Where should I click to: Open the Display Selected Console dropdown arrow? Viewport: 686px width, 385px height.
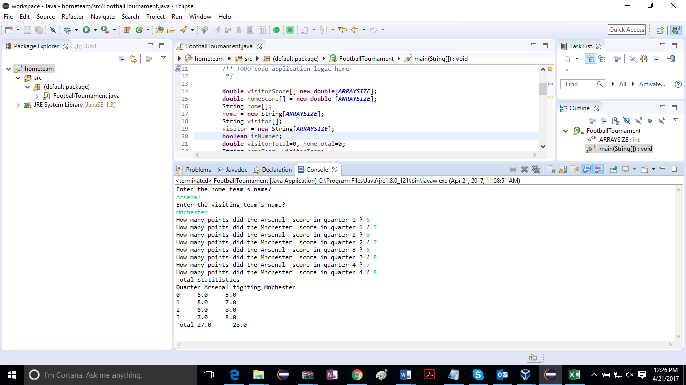click(634, 169)
